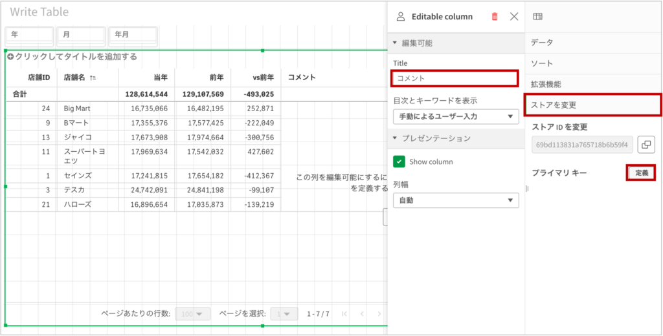Go to the first page of the table
The image size is (663, 336).
point(344,313)
